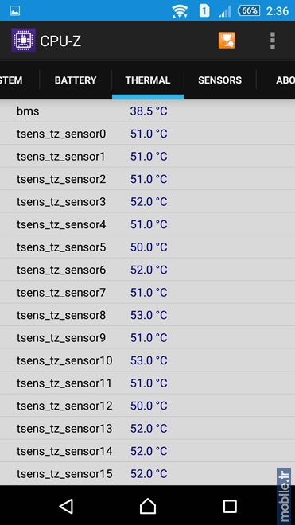Tap the 2:36 clock in status bar

click(x=278, y=11)
